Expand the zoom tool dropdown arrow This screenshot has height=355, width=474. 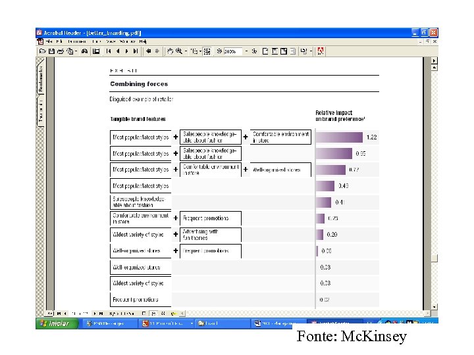186,51
